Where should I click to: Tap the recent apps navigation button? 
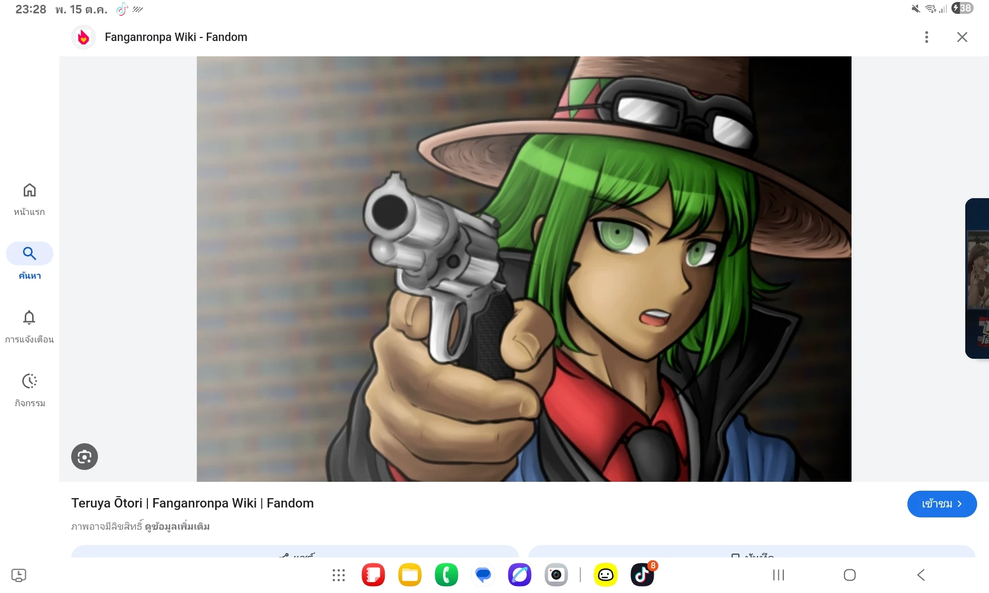(x=779, y=575)
